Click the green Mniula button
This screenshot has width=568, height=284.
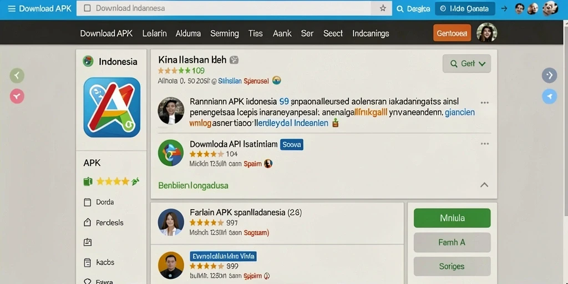point(452,218)
